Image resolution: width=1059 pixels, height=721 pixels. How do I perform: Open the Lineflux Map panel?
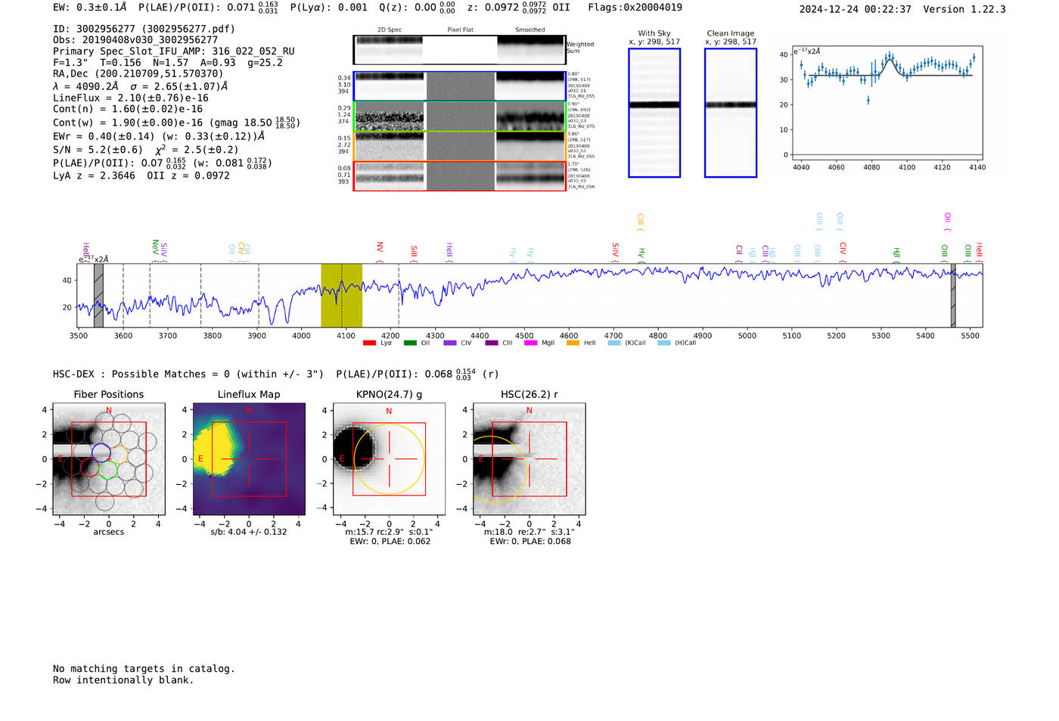(x=249, y=458)
